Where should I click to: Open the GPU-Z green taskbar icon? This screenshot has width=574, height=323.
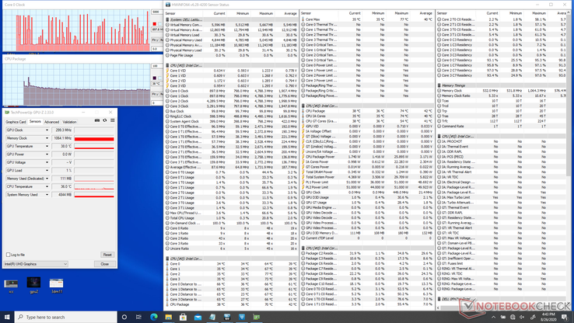[x=256, y=317]
